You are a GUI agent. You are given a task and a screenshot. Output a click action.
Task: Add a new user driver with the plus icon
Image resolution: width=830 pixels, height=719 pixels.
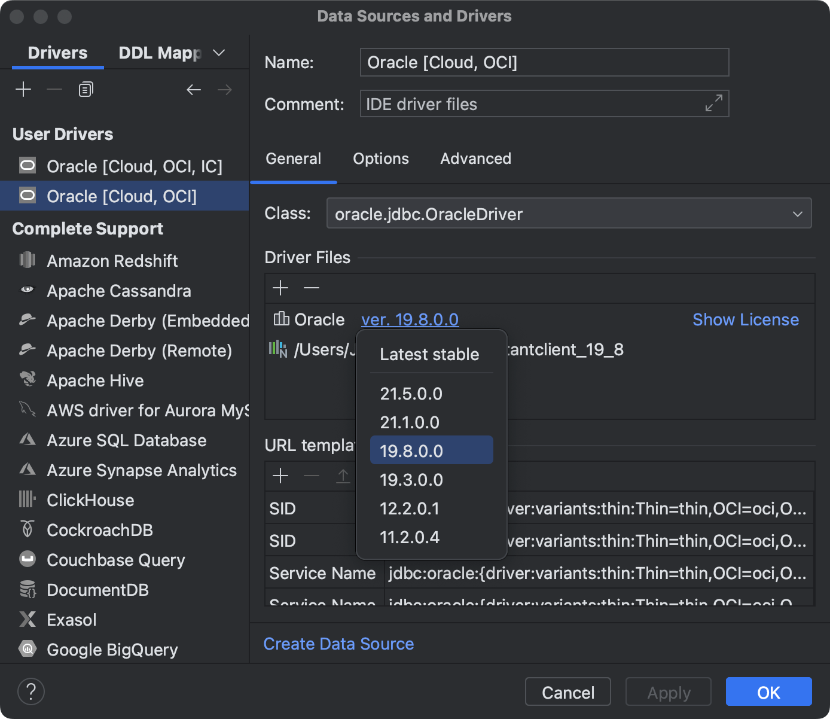[23, 89]
